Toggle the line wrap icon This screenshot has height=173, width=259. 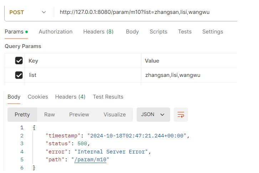coord(181,115)
